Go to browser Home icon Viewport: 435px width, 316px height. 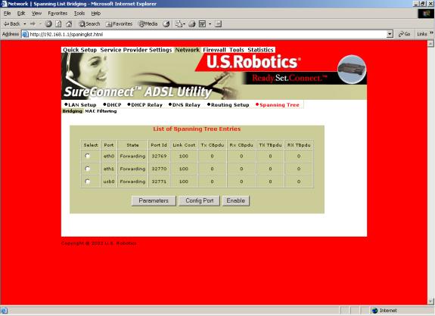[x=69, y=24]
